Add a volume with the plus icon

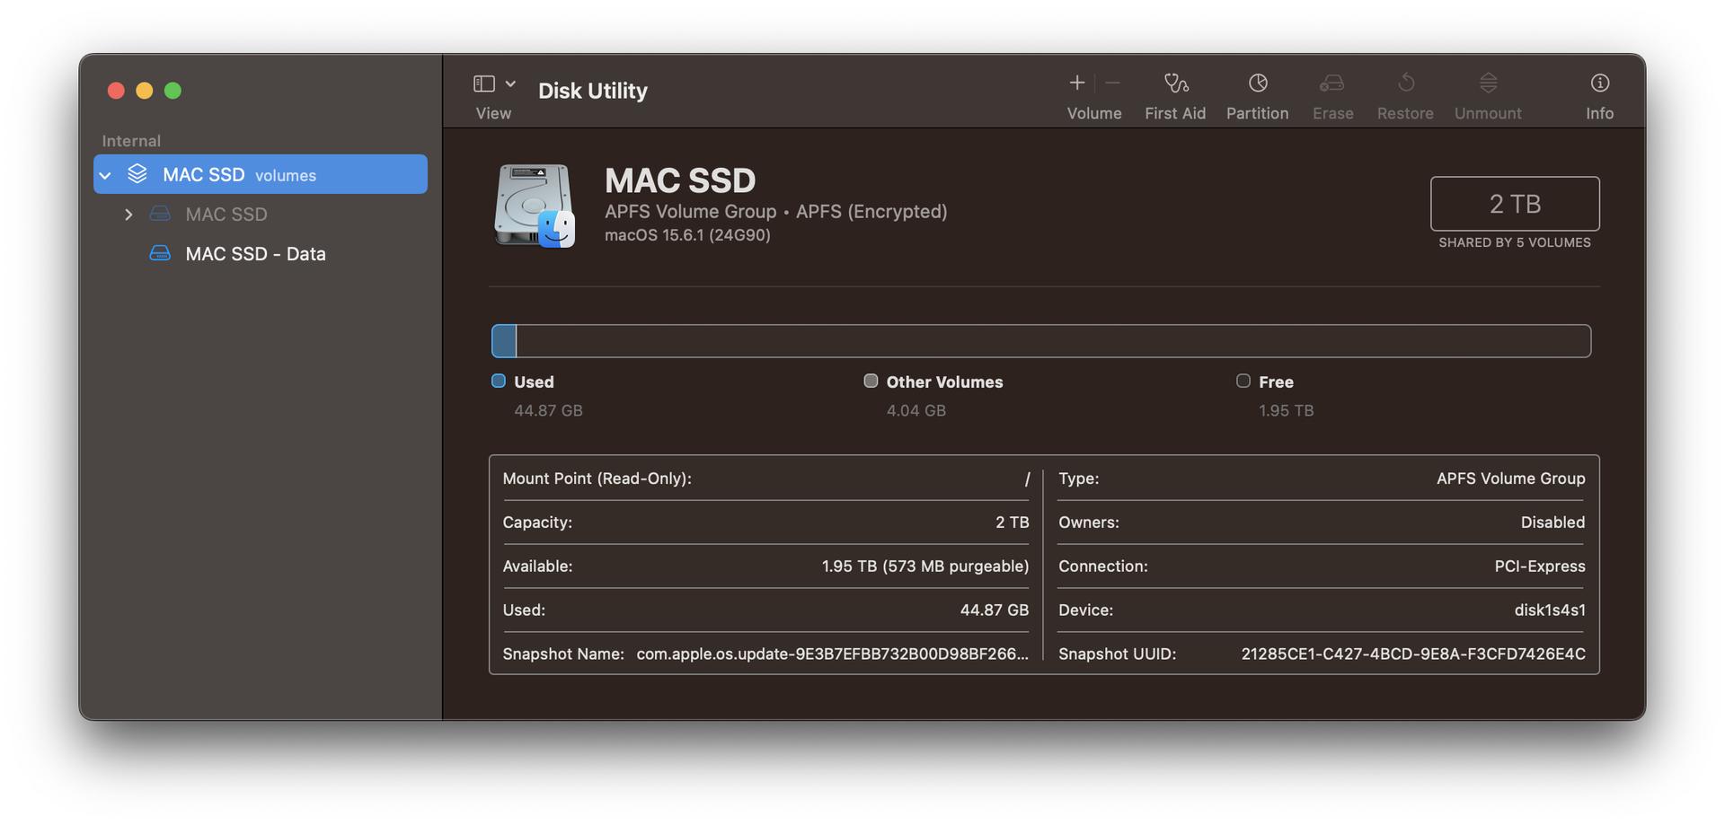[1076, 83]
